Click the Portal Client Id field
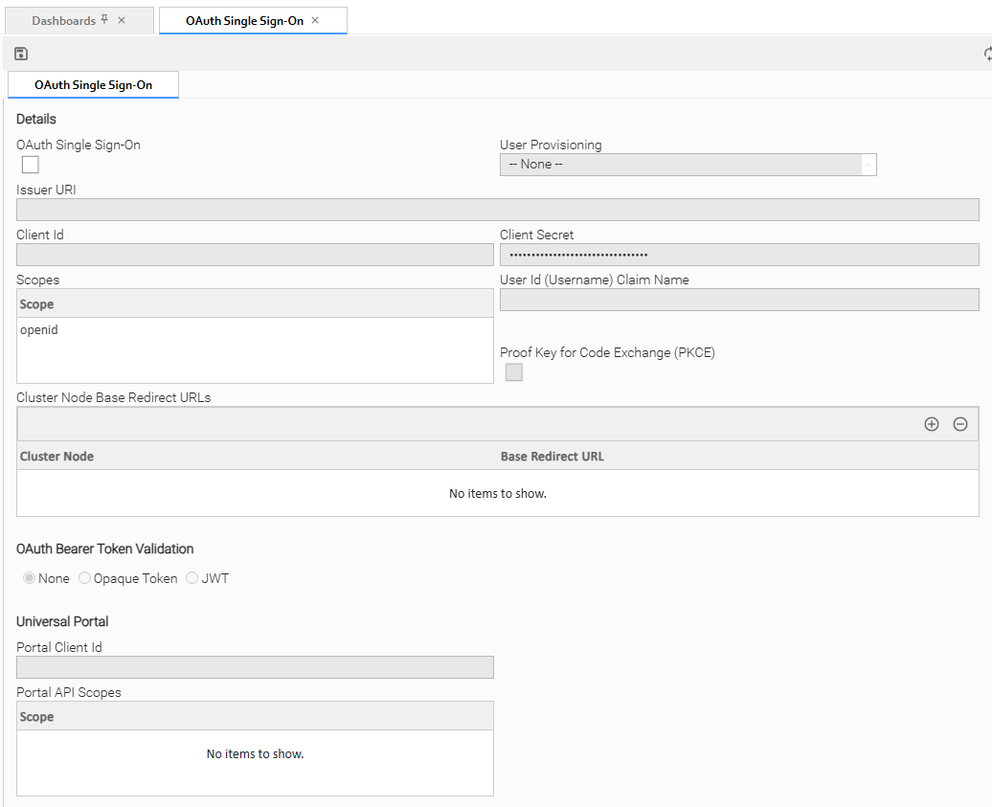This screenshot has height=807, width=992. point(255,667)
